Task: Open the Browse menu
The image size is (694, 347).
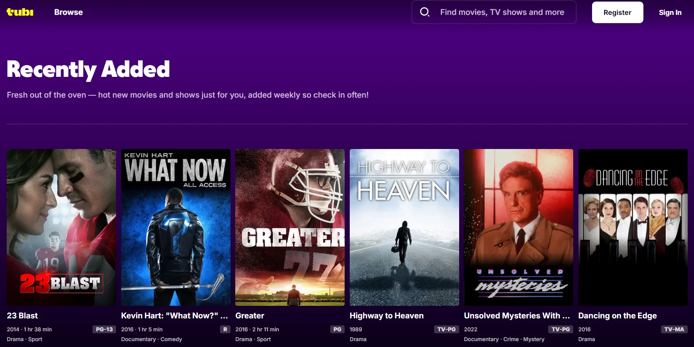Action: click(x=69, y=12)
